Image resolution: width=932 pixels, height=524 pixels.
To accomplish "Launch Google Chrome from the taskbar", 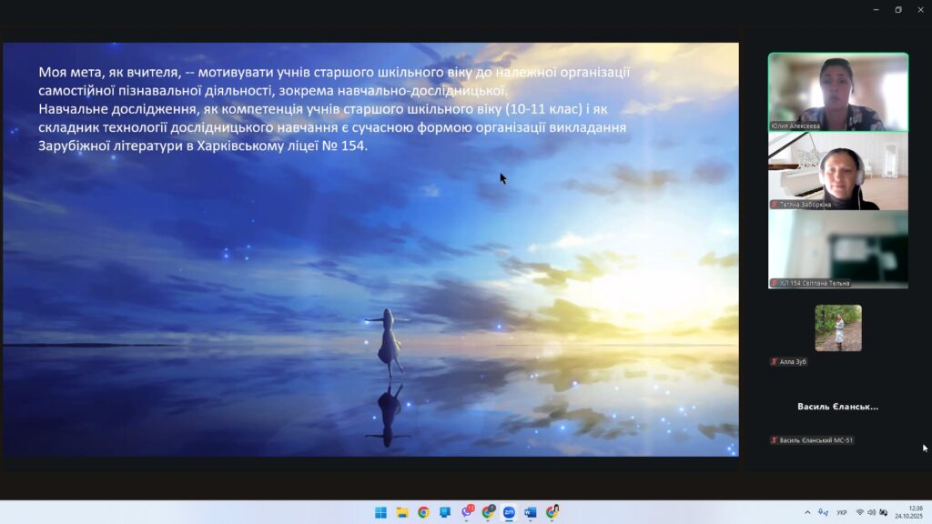I will (x=423, y=512).
